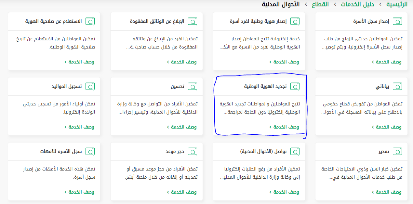The image size is (413, 204).
Task: Open وصف الخدمة under تجديد الهوية الوطنية
Action: pos(284,127)
